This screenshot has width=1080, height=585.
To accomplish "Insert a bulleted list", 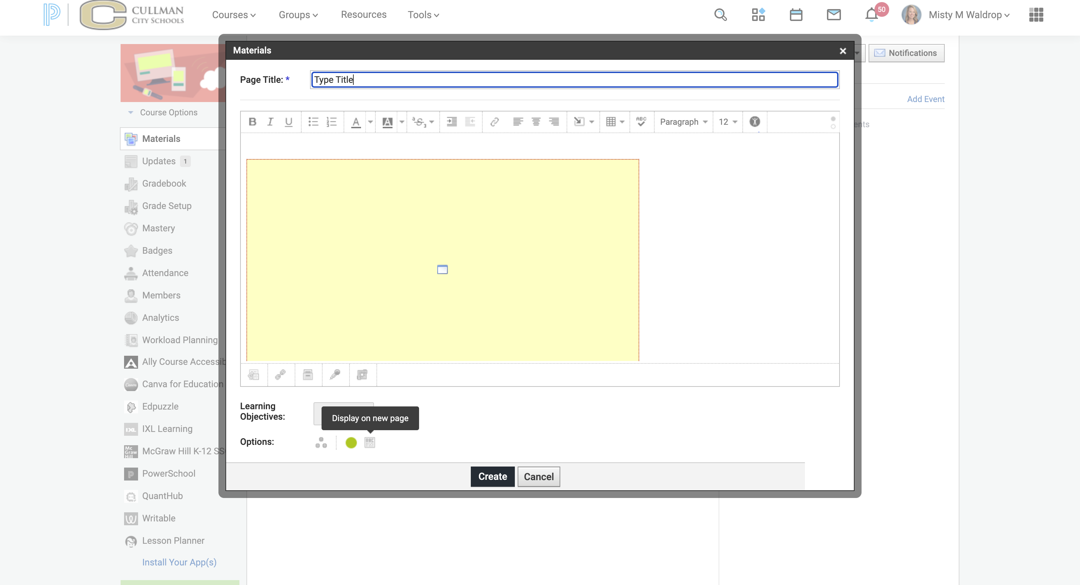I will [x=313, y=122].
